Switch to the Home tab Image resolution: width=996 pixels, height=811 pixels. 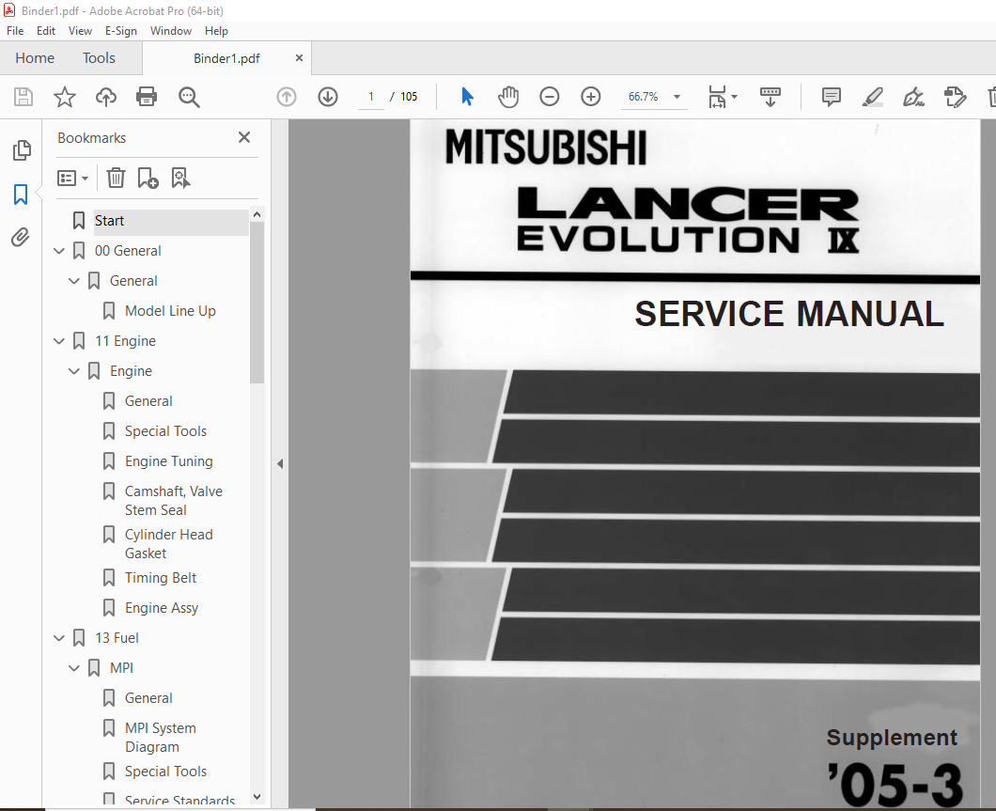click(x=35, y=57)
